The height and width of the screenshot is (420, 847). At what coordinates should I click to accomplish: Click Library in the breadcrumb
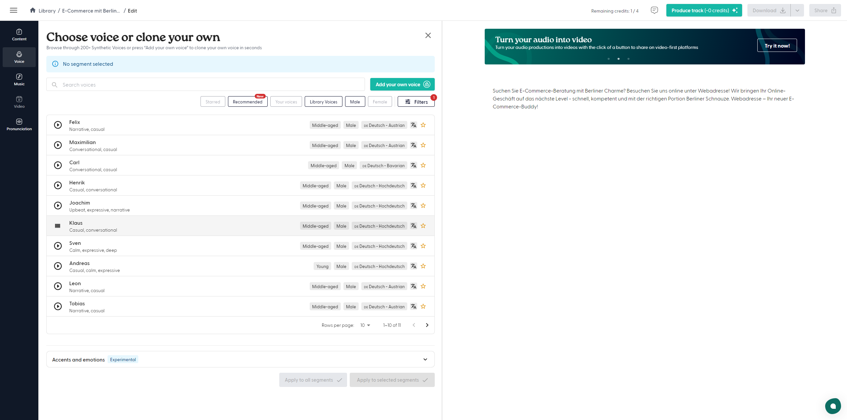(47, 11)
